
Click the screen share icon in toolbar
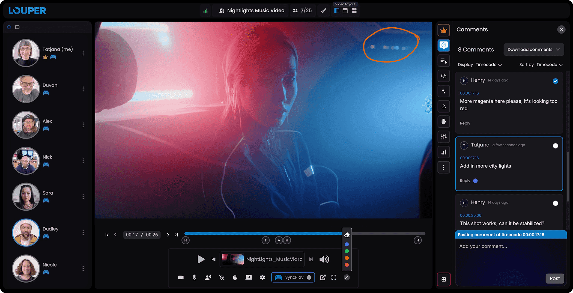click(x=249, y=277)
